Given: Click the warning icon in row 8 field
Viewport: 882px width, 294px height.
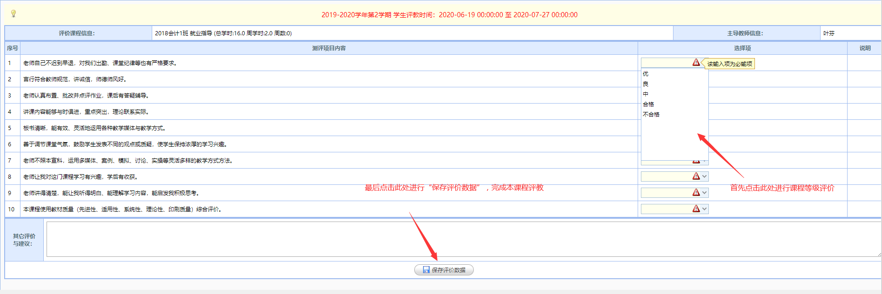Looking at the screenshot, I should (x=696, y=176).
